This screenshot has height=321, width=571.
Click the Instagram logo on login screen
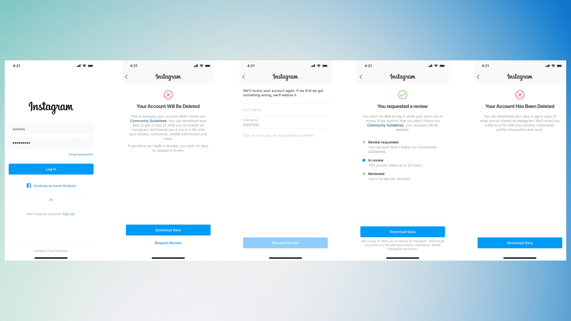pyautogui.click(x=51, y=107)
